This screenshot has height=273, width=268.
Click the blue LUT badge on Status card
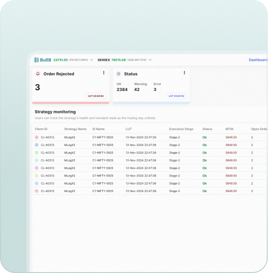click(177, 96)
